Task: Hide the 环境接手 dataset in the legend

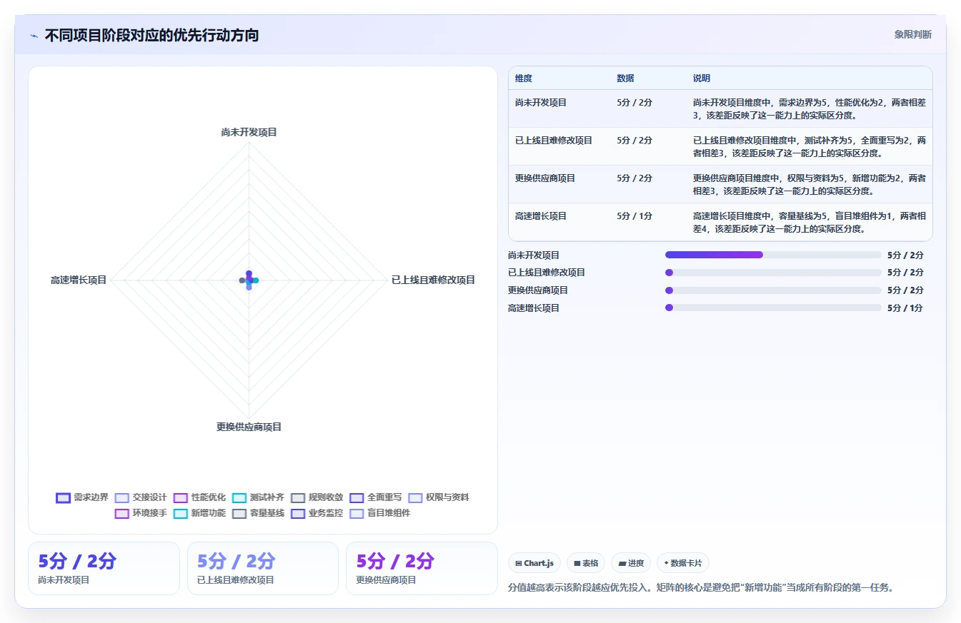Action: point(141,513)
